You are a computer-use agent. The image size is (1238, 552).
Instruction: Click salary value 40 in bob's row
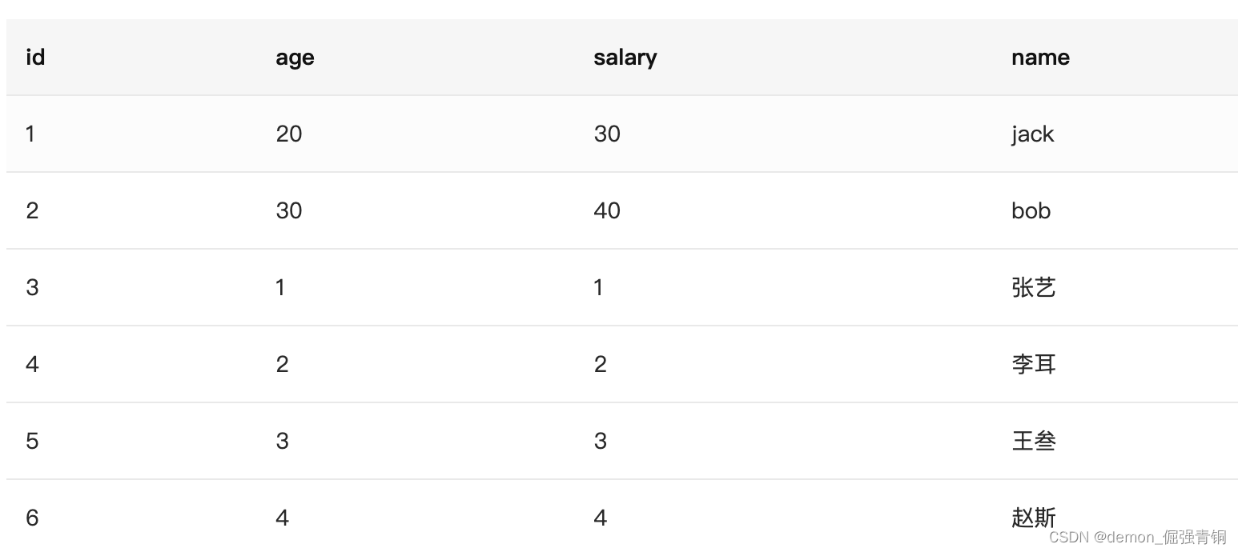click(607, 210)
